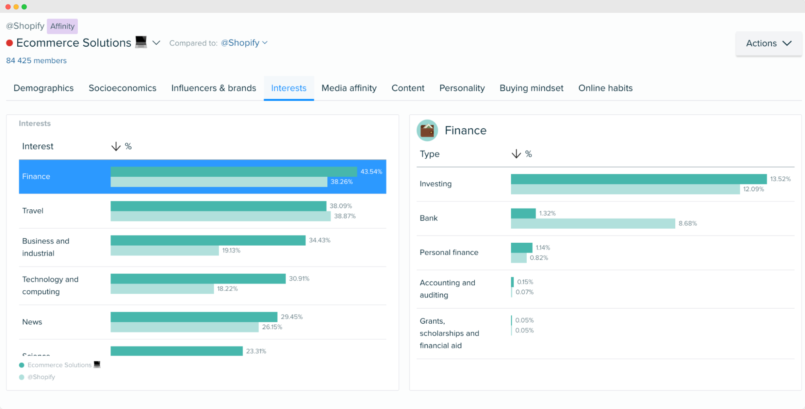The height and width of the screenshot is (409, 805).
Task: Open the Online habits tab
Action: [x=605, y=88]
